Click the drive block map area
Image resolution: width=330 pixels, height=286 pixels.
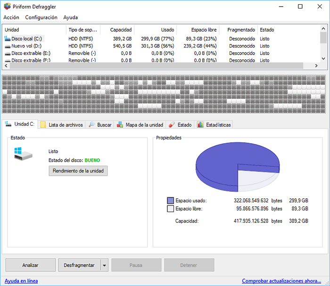[164, 94]
